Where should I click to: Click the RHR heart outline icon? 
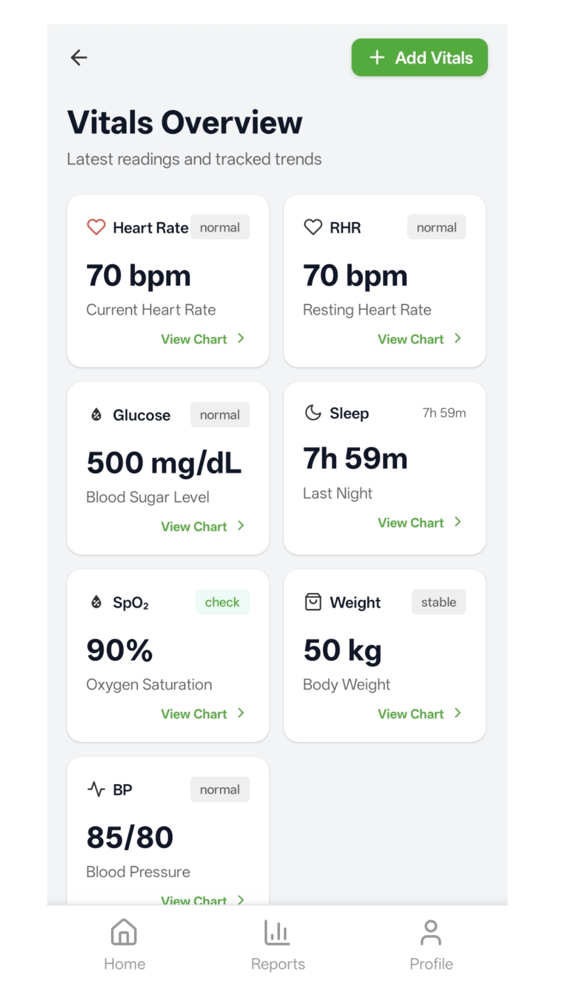tap(313, 227)
